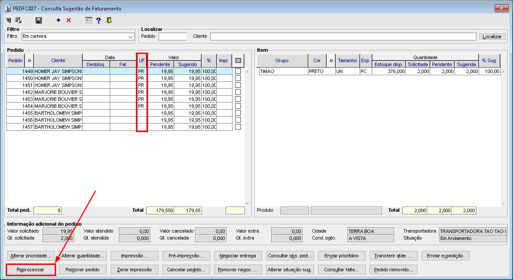Click the Alterar quantidade button

pyautogui.click(x=82, y=256)
